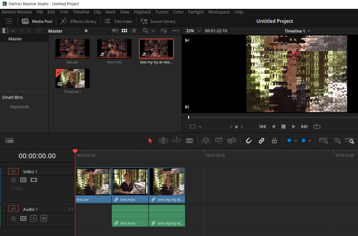Toggle Video 1 auto track selector
The width and height of the screenshot is (358, 236).
(23, 180)
